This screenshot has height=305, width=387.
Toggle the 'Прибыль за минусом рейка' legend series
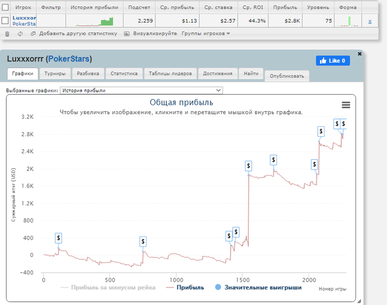click(108, 287)
